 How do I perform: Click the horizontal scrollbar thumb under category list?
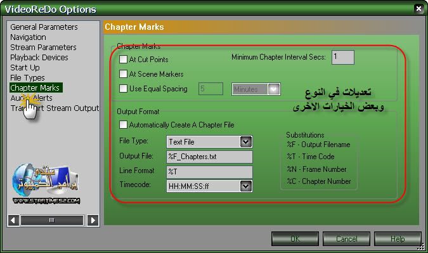(52, 220)
